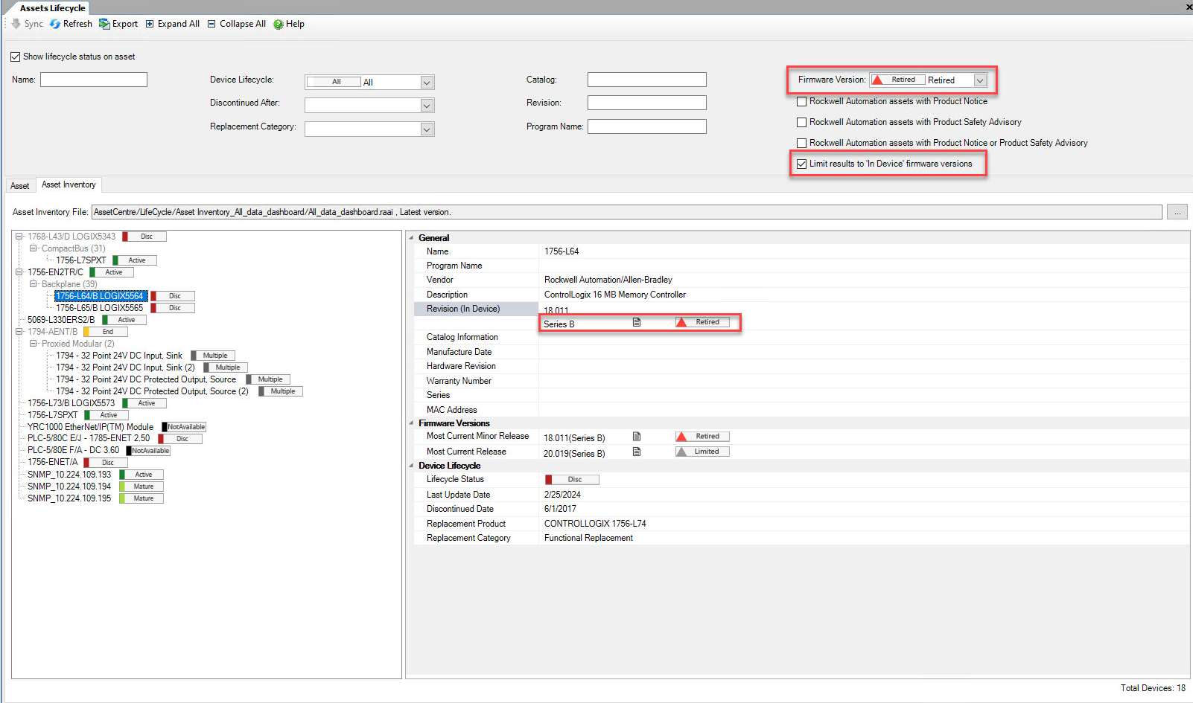Select 1756-L64/B LOGIX5564 in the tree
This screenshot has width=1193, height=703.
(100, 296)
